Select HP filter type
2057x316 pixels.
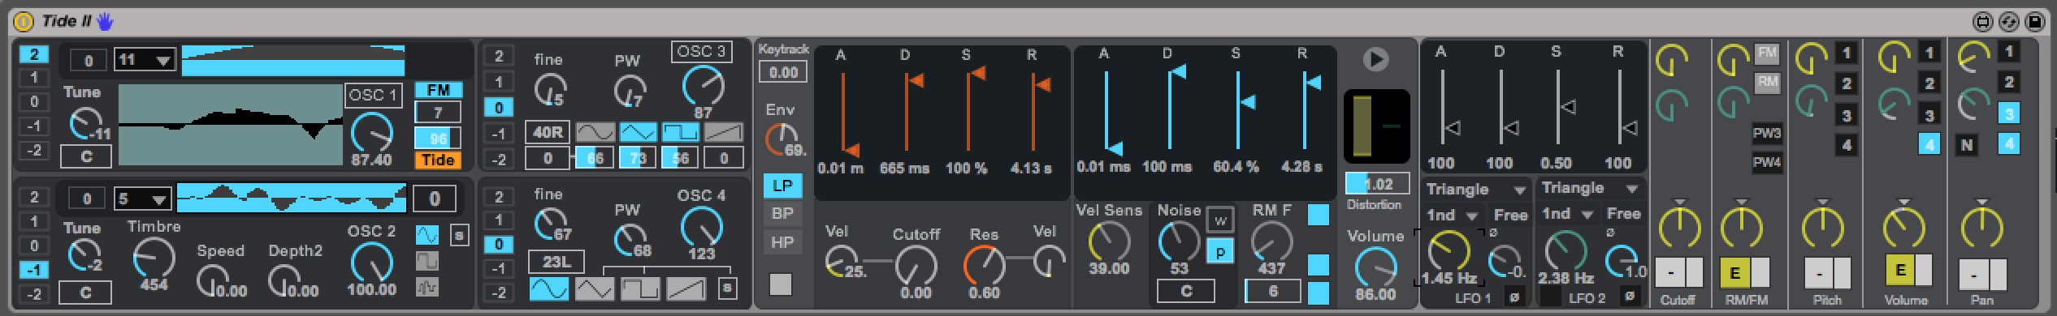[782, 242]
